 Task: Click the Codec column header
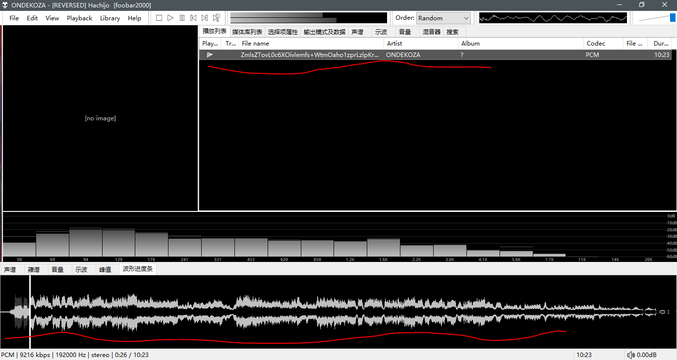[x=596, y=43]
